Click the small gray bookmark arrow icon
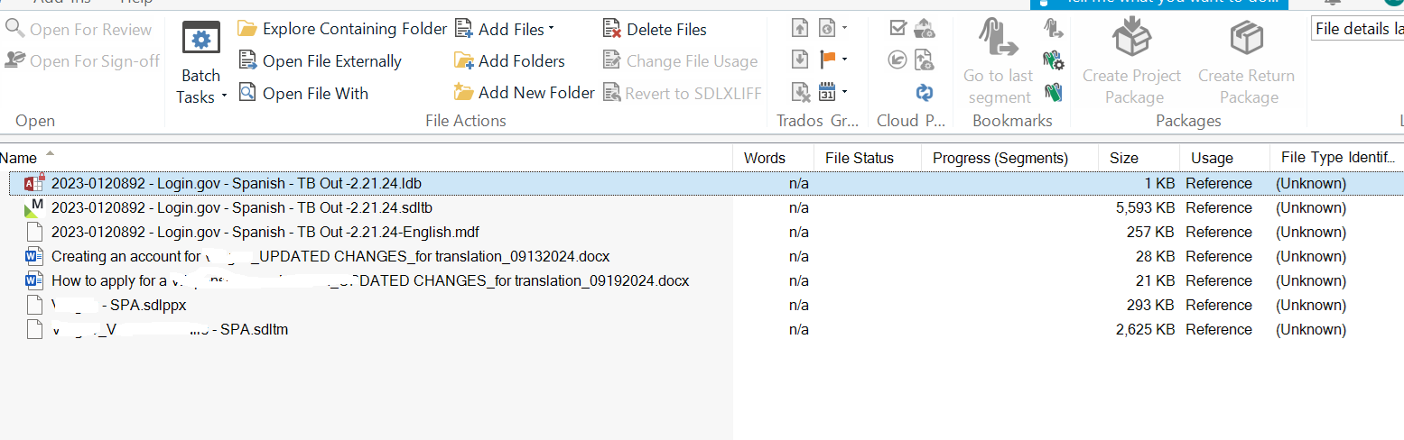 pos(1053,28)
